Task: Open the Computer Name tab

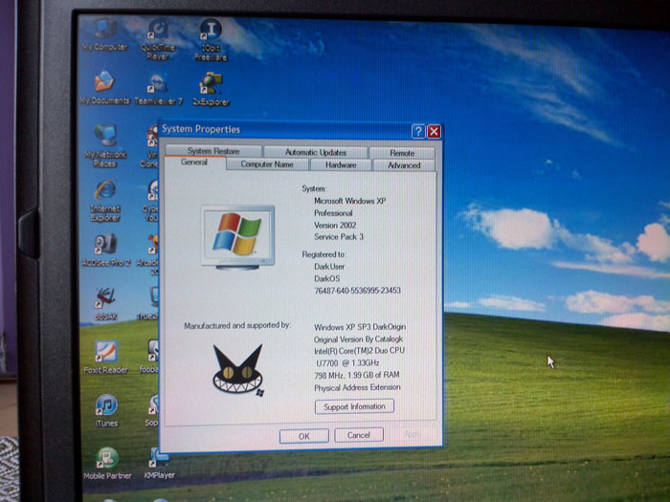Action: 267,164
